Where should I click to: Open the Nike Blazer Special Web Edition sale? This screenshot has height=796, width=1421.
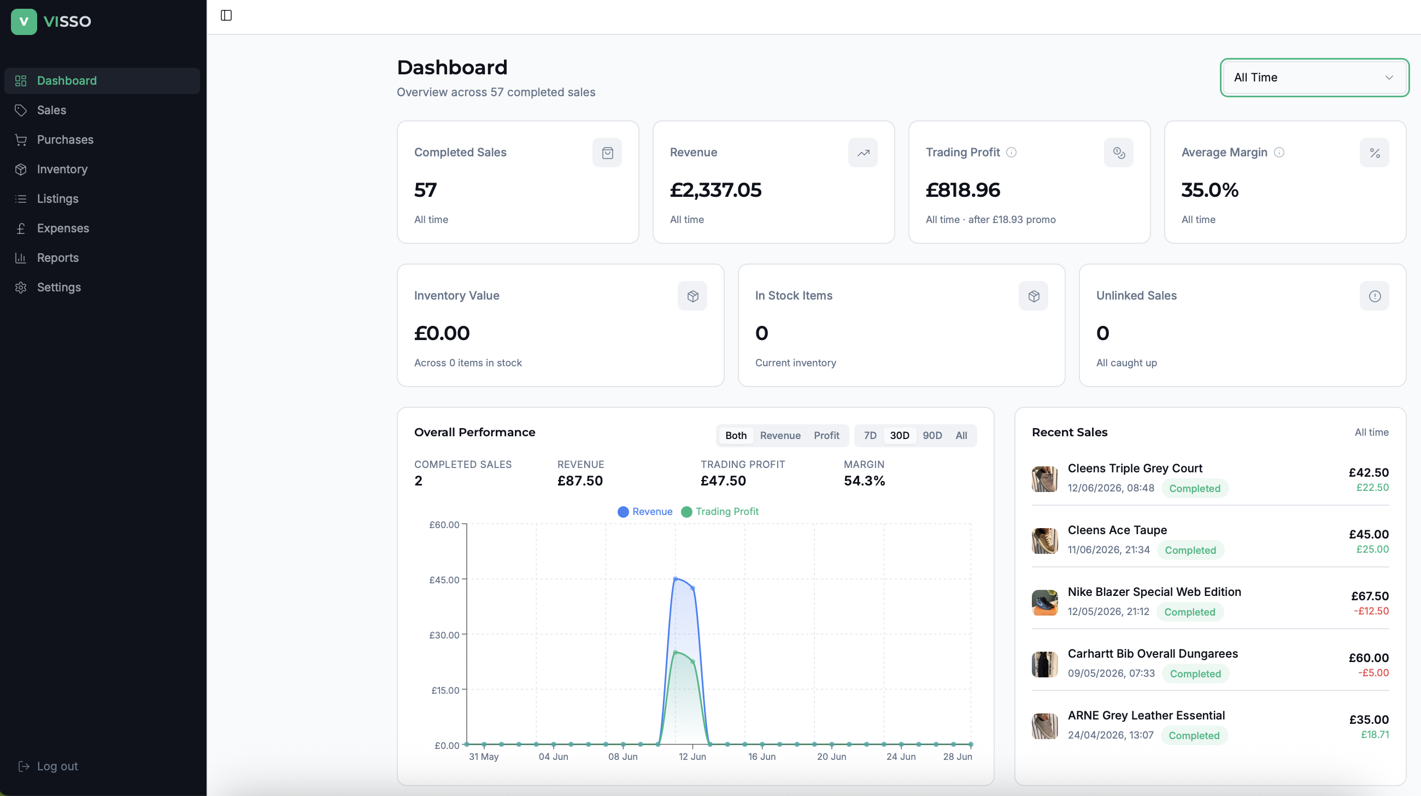coord(1210,602)
